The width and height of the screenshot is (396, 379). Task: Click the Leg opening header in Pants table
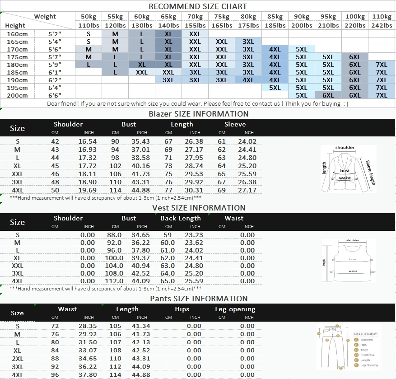[x=235, y=309]
